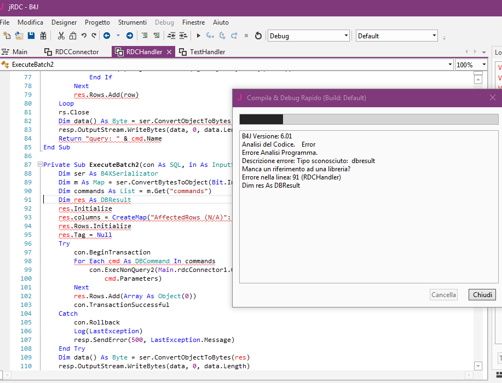The image size is (502, 383).
Task: Click the Undo arrow in toolbar
Action: tap(84, 36)
